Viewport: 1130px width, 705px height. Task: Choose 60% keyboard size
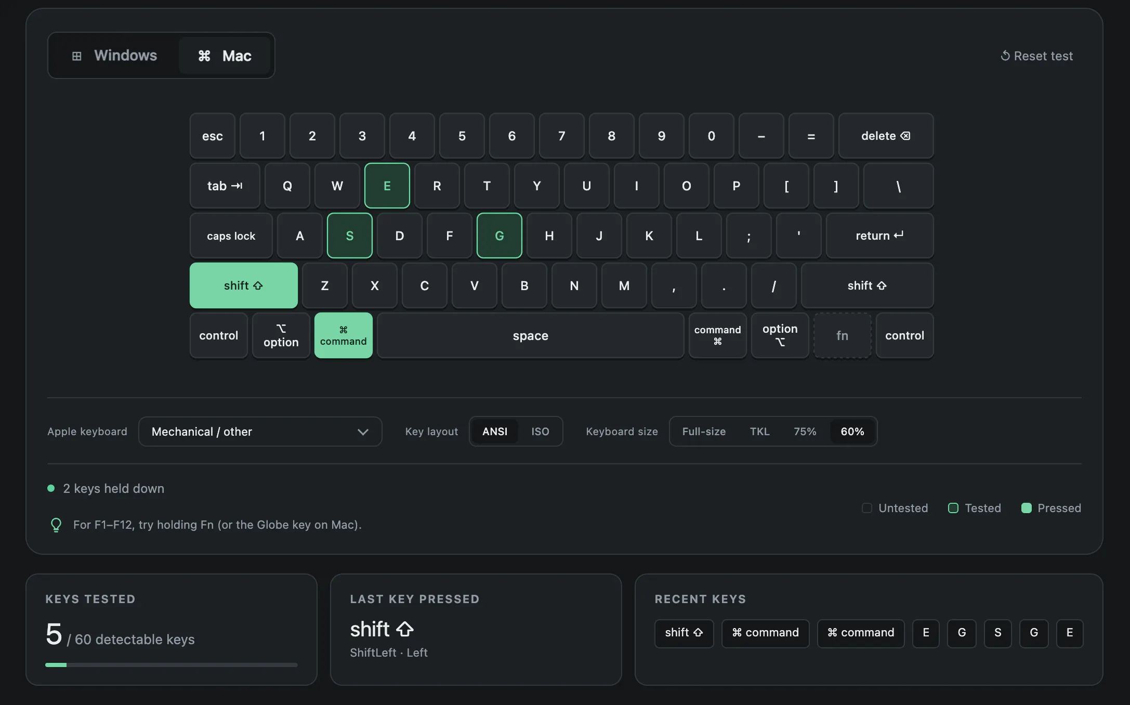[852, 432]
